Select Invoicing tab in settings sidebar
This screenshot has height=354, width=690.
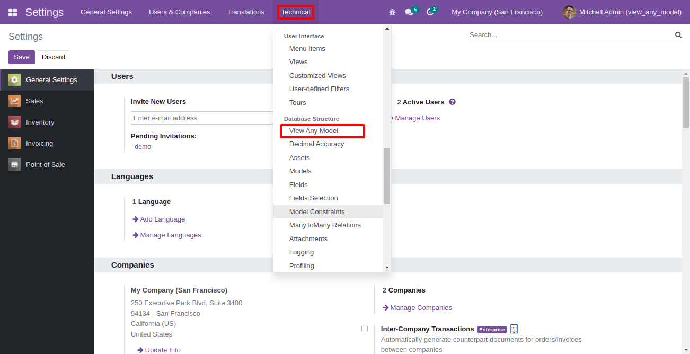[47, 144]
